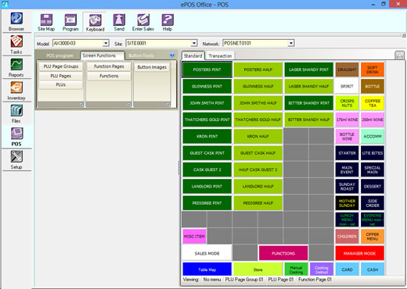Click the Button Images button
The width and height of the screenshot is (407, 289).
(152, 67)
